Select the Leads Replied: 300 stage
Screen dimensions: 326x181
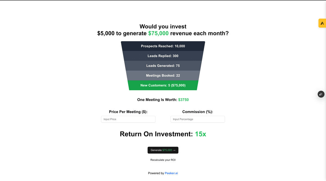(163, 56)
